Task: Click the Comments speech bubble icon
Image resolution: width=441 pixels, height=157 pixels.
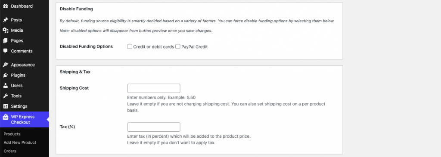Action: [5, 51]
